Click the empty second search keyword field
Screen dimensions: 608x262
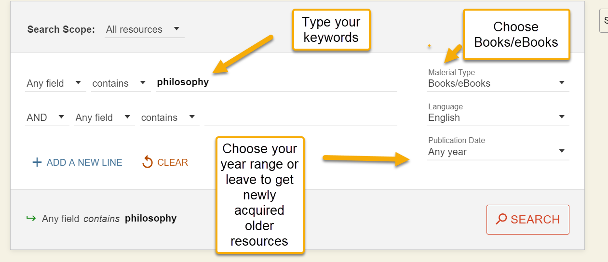tap(301, 118)
